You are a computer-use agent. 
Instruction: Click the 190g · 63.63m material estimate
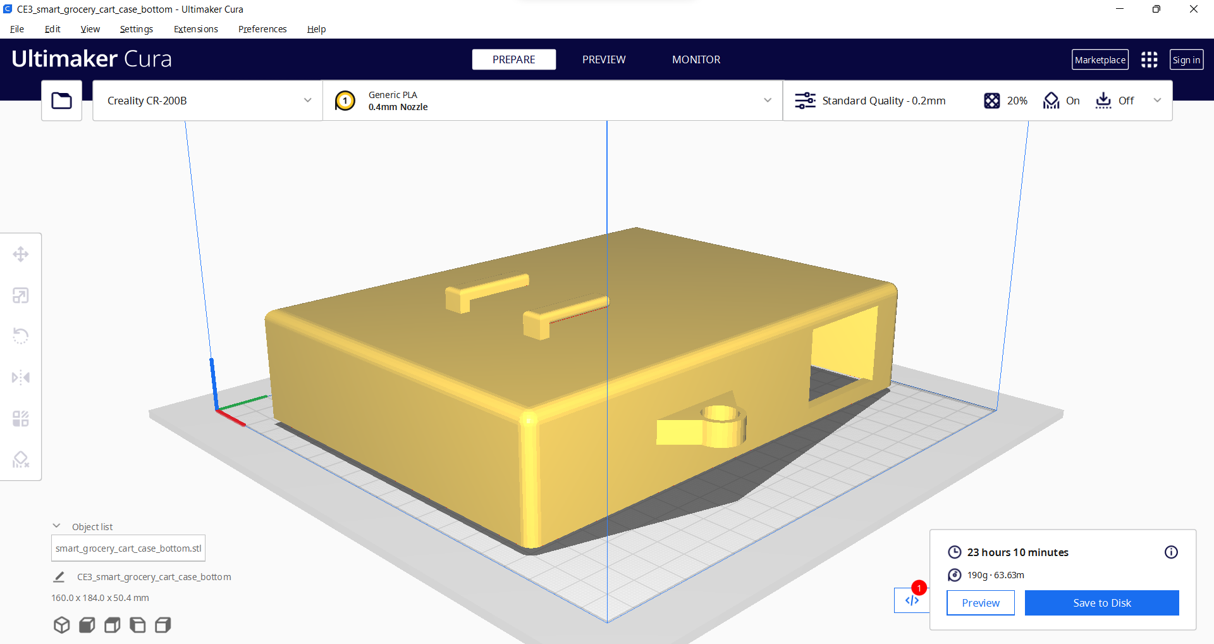tap(996, 575)
